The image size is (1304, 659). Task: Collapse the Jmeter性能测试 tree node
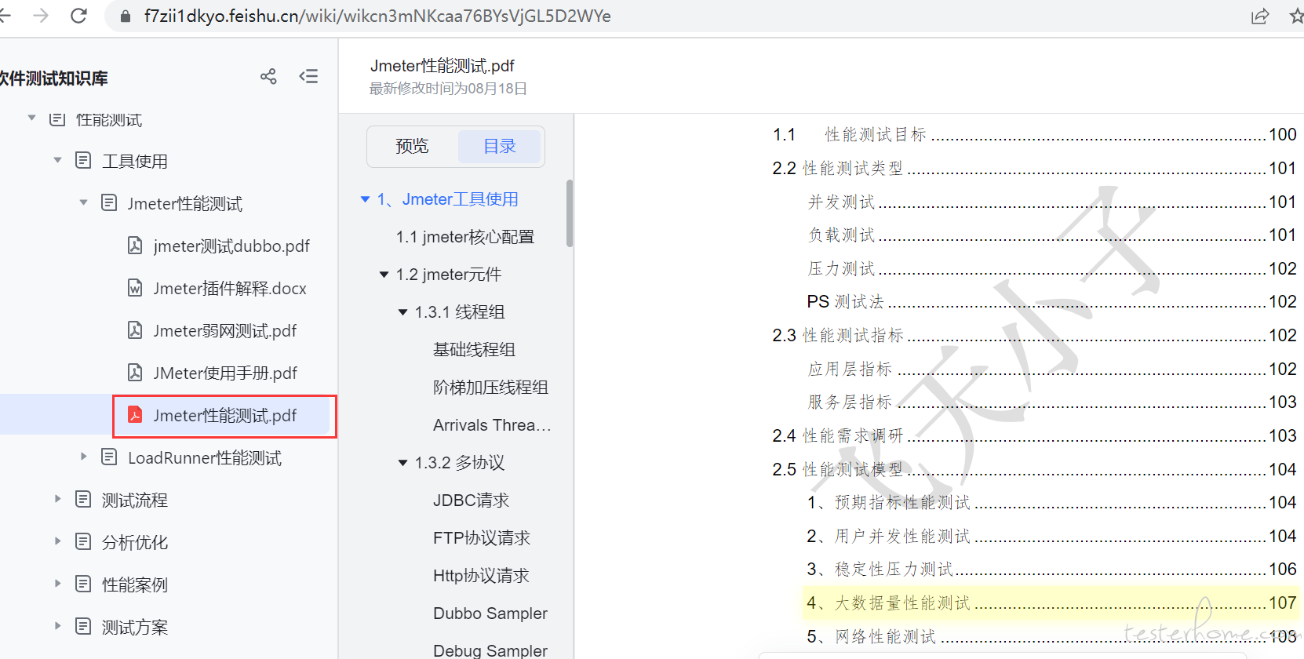point(83,202)
